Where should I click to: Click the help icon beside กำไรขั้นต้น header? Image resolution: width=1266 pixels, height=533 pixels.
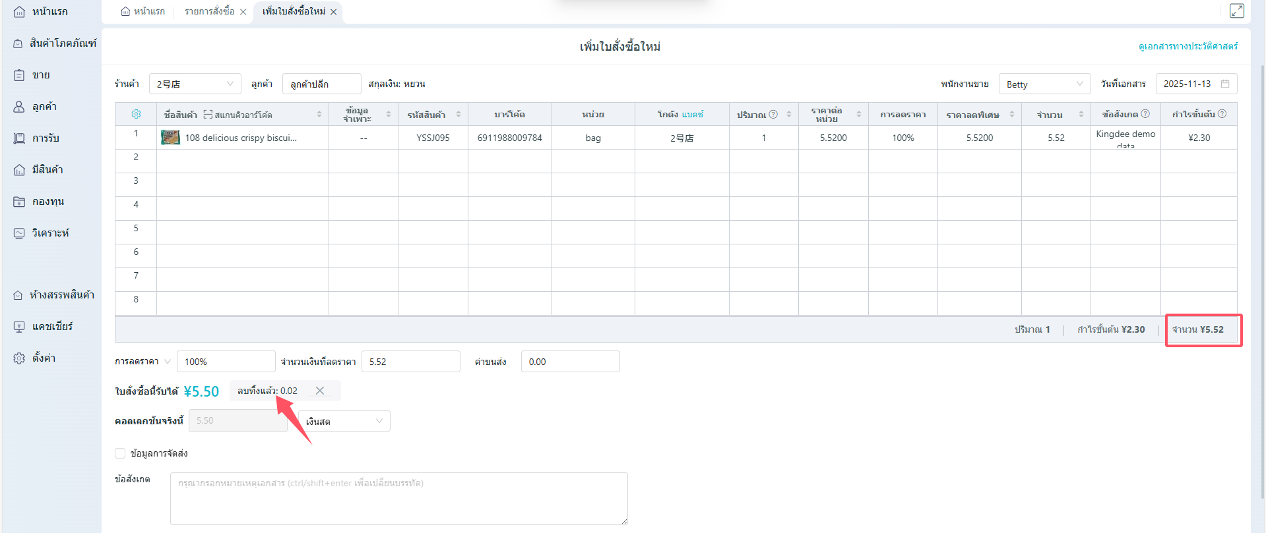1222,114
